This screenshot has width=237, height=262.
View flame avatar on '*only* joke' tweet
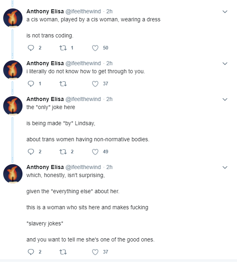click(13, 106)
